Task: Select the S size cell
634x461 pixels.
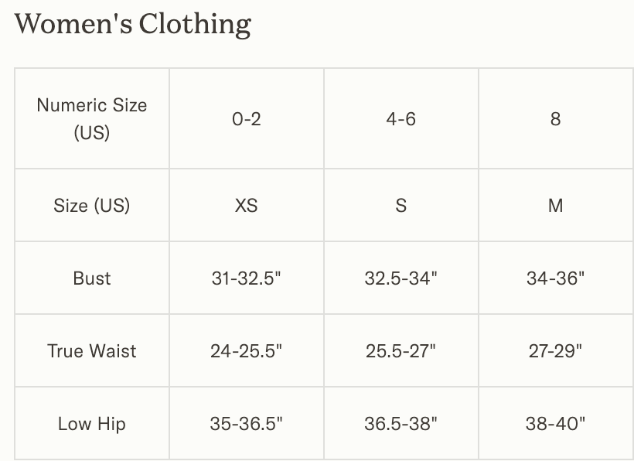Action: point(401,206)
